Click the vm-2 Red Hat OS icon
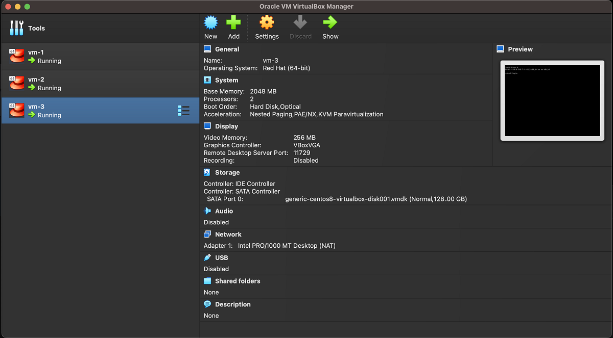 (17, 83)
